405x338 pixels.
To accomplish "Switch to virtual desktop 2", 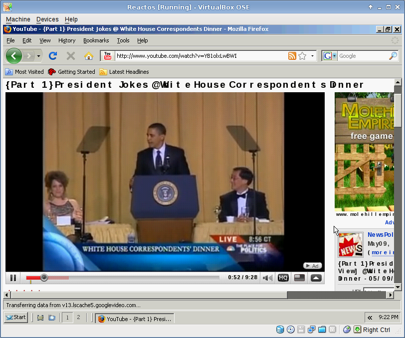I will [x=78, y=317].
